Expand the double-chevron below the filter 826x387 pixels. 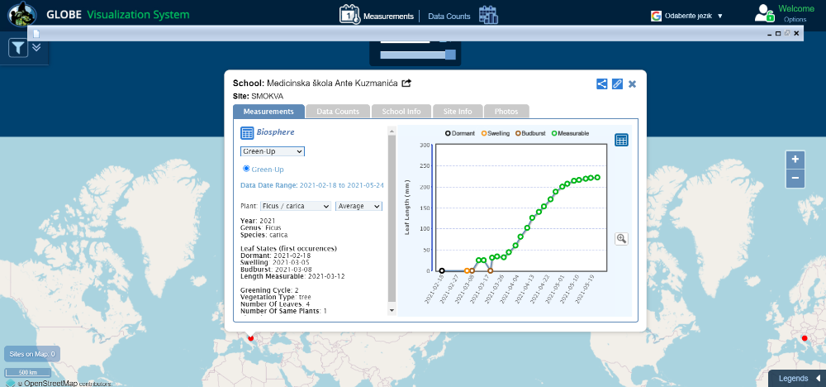point(36,47)
